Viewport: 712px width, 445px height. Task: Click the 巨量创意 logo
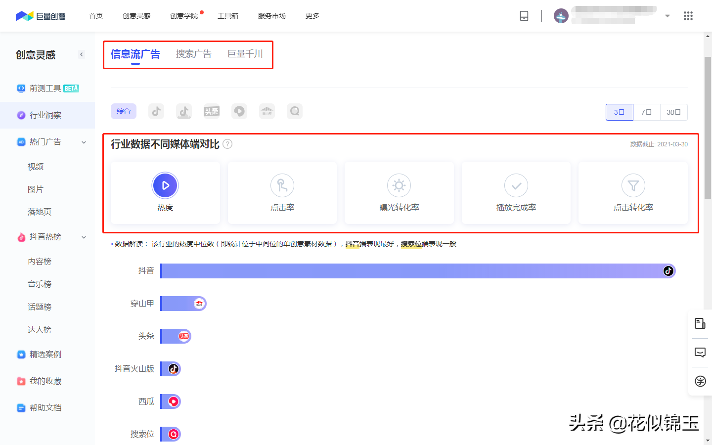tap(41, 16)
